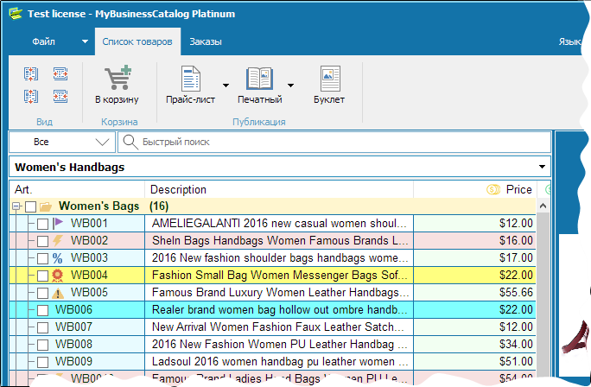
Task: Expand the Прайс-лист dropdown arrow
Action: tap(226, 86)
